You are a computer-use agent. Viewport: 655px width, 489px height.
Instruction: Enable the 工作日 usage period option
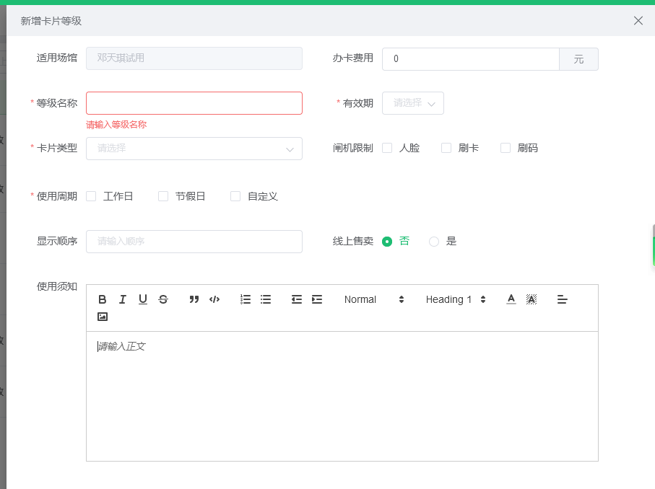[90, 195]
